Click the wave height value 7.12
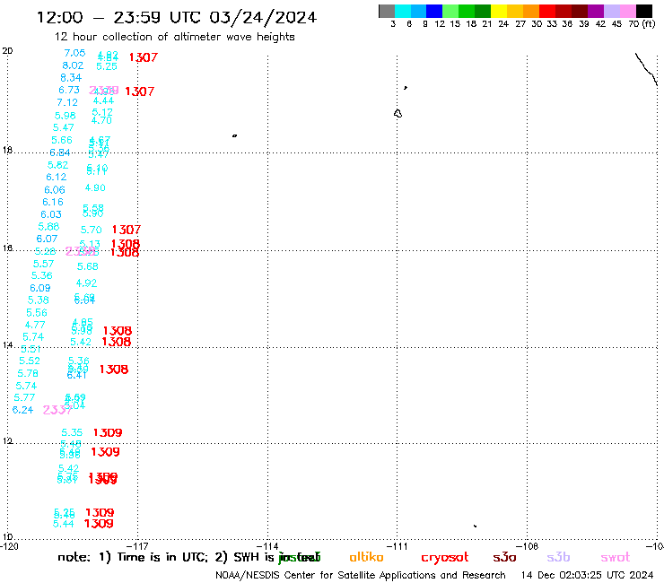This screenshot has height=583, width=664. (x=67, y=102)
